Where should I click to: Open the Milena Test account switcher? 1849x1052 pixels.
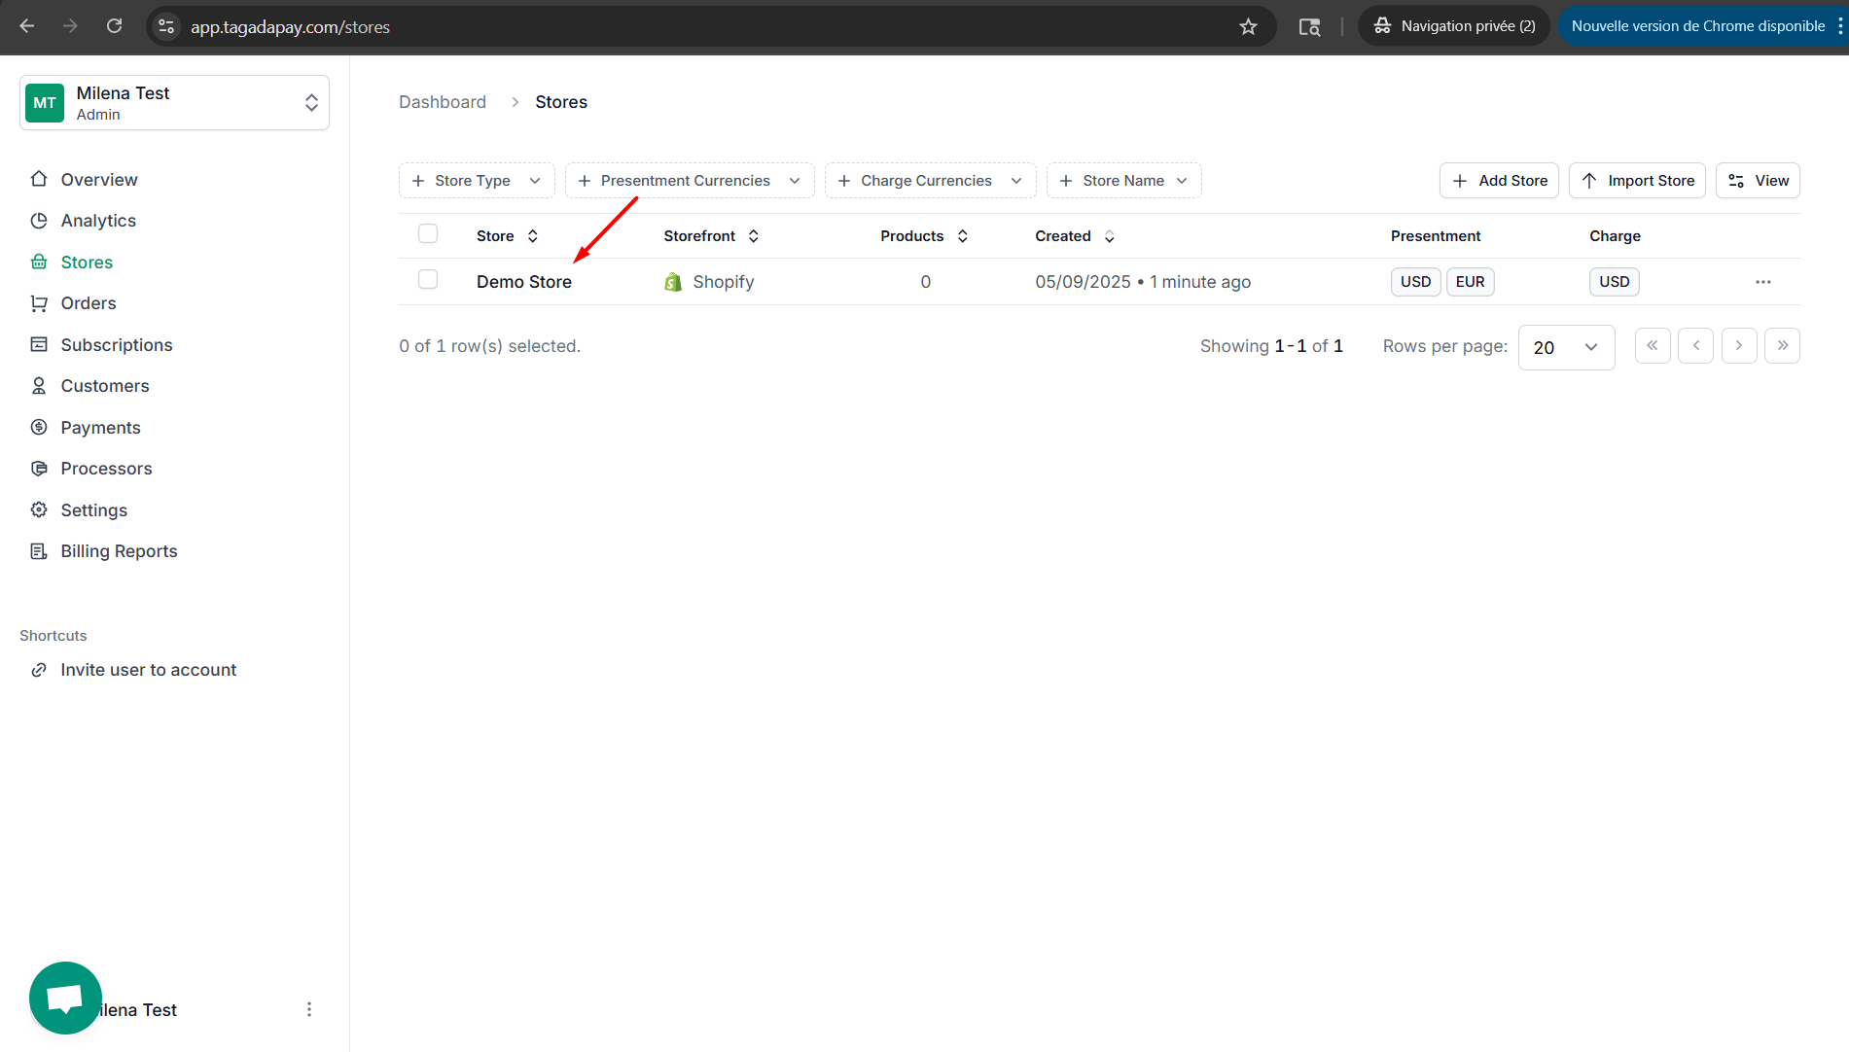[x=174, y=102]
